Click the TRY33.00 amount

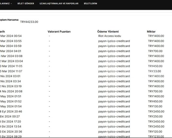(x=154, y=71)
